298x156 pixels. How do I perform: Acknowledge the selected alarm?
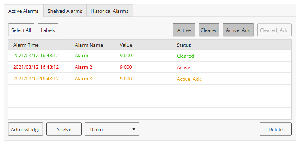click(26, 129)
